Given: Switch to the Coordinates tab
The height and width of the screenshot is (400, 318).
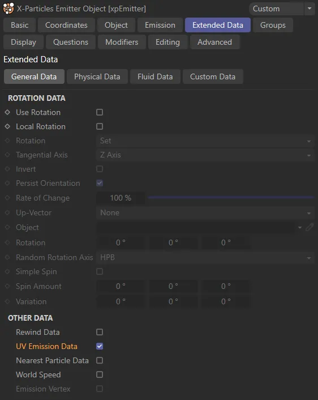Looking at the screenshot, I should (66, 25).
